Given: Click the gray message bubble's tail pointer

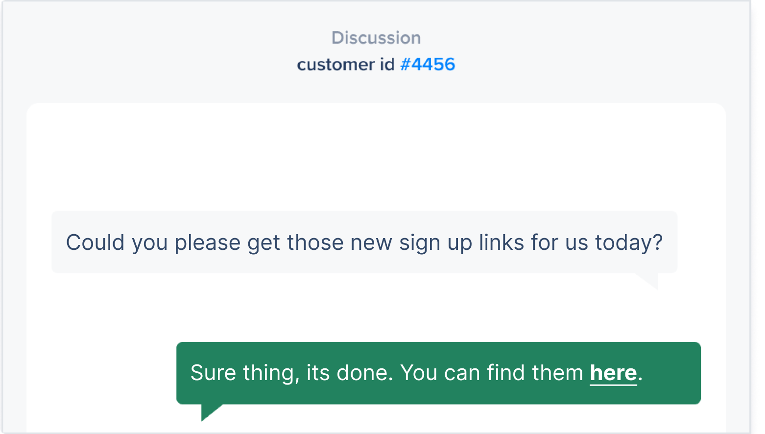Looking at the screenshot, I should click(649, 280).
